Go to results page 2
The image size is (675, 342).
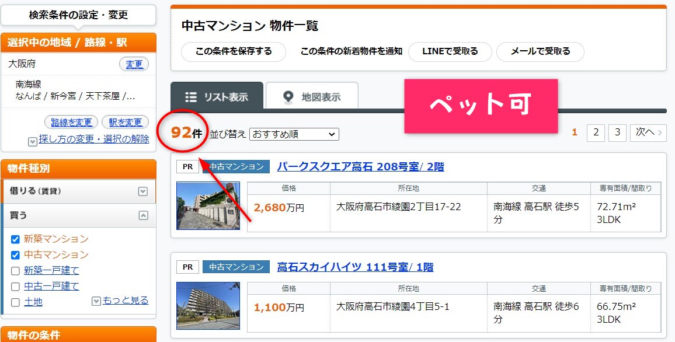click(595, 133)
